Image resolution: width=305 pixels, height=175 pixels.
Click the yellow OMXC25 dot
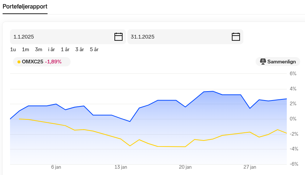coord(19,62)
